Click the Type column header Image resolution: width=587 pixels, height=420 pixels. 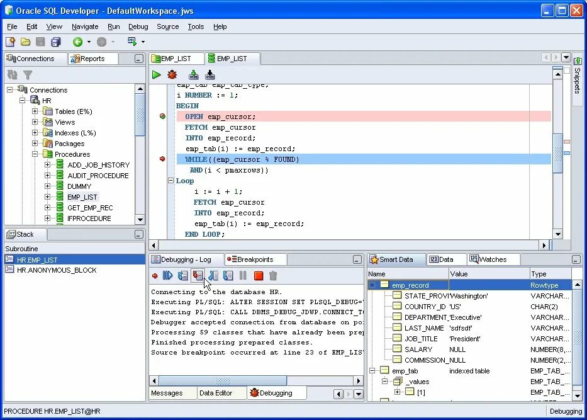click(550, 274)
